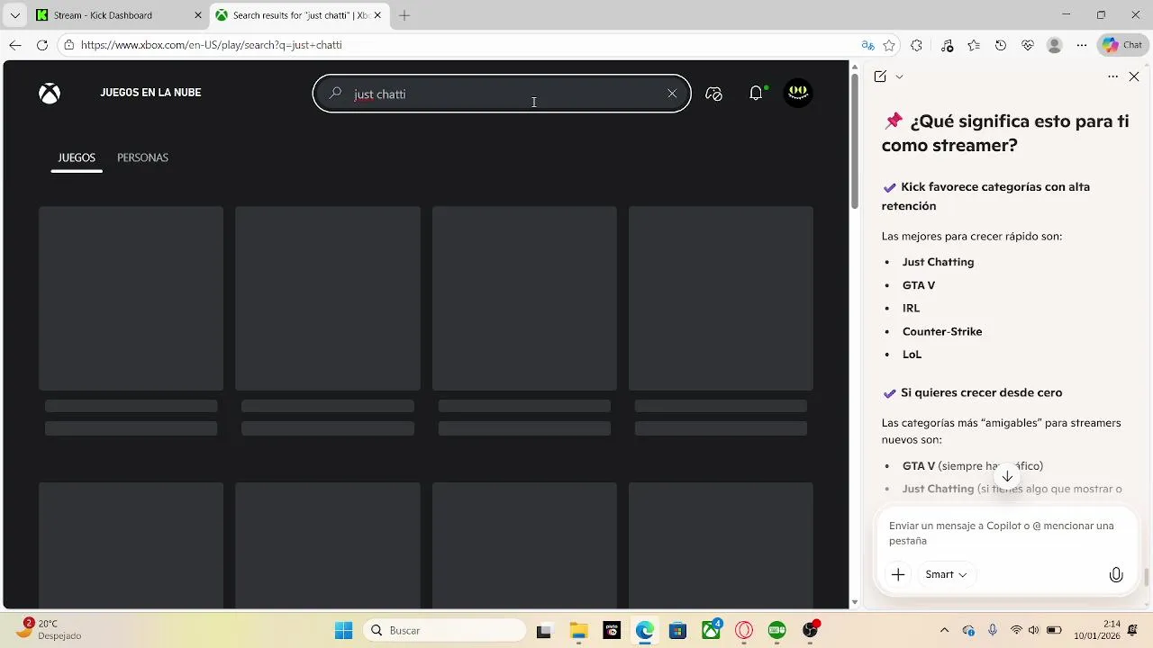Open Edge Settings and more menu
The width and height of the screenshot is (1153, 648).
pyautogui.click(x=1082, y=45)
